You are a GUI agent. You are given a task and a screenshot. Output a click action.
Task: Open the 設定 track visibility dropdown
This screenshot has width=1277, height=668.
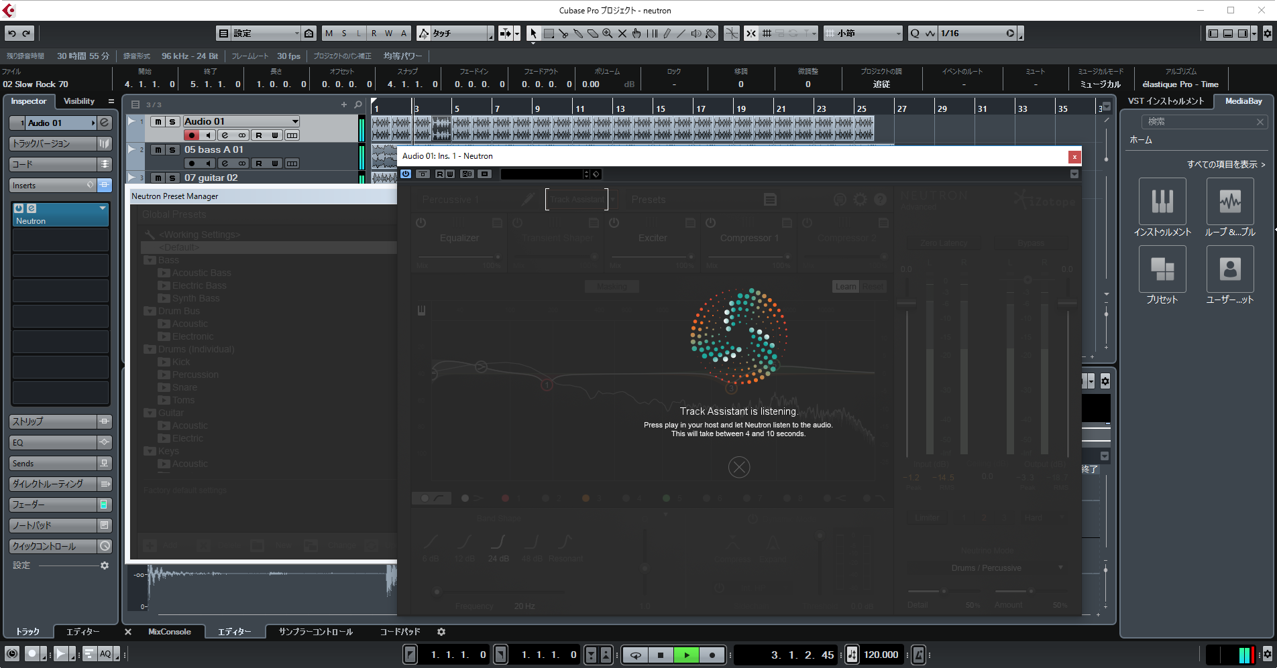pos(266,34)
